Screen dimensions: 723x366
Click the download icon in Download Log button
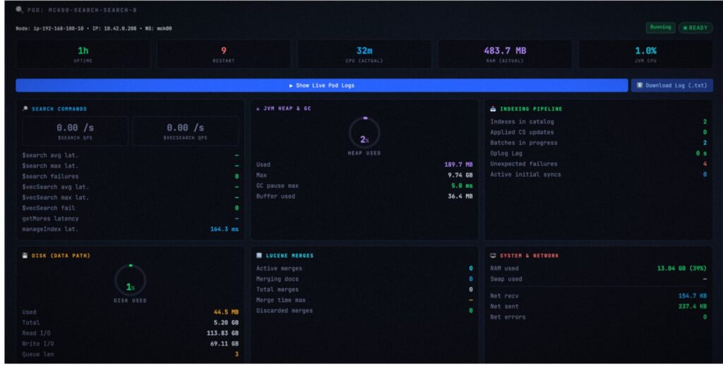640,85
